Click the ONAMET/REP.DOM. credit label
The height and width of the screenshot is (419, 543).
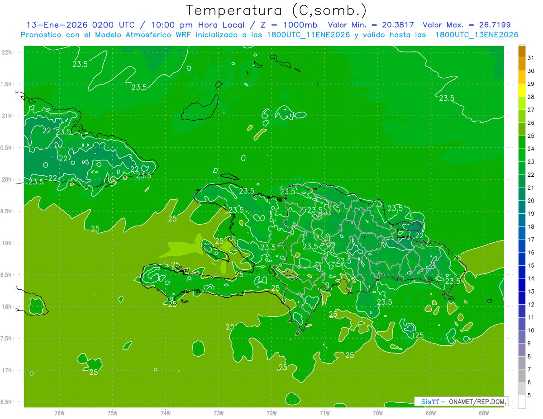coord(476,401)
